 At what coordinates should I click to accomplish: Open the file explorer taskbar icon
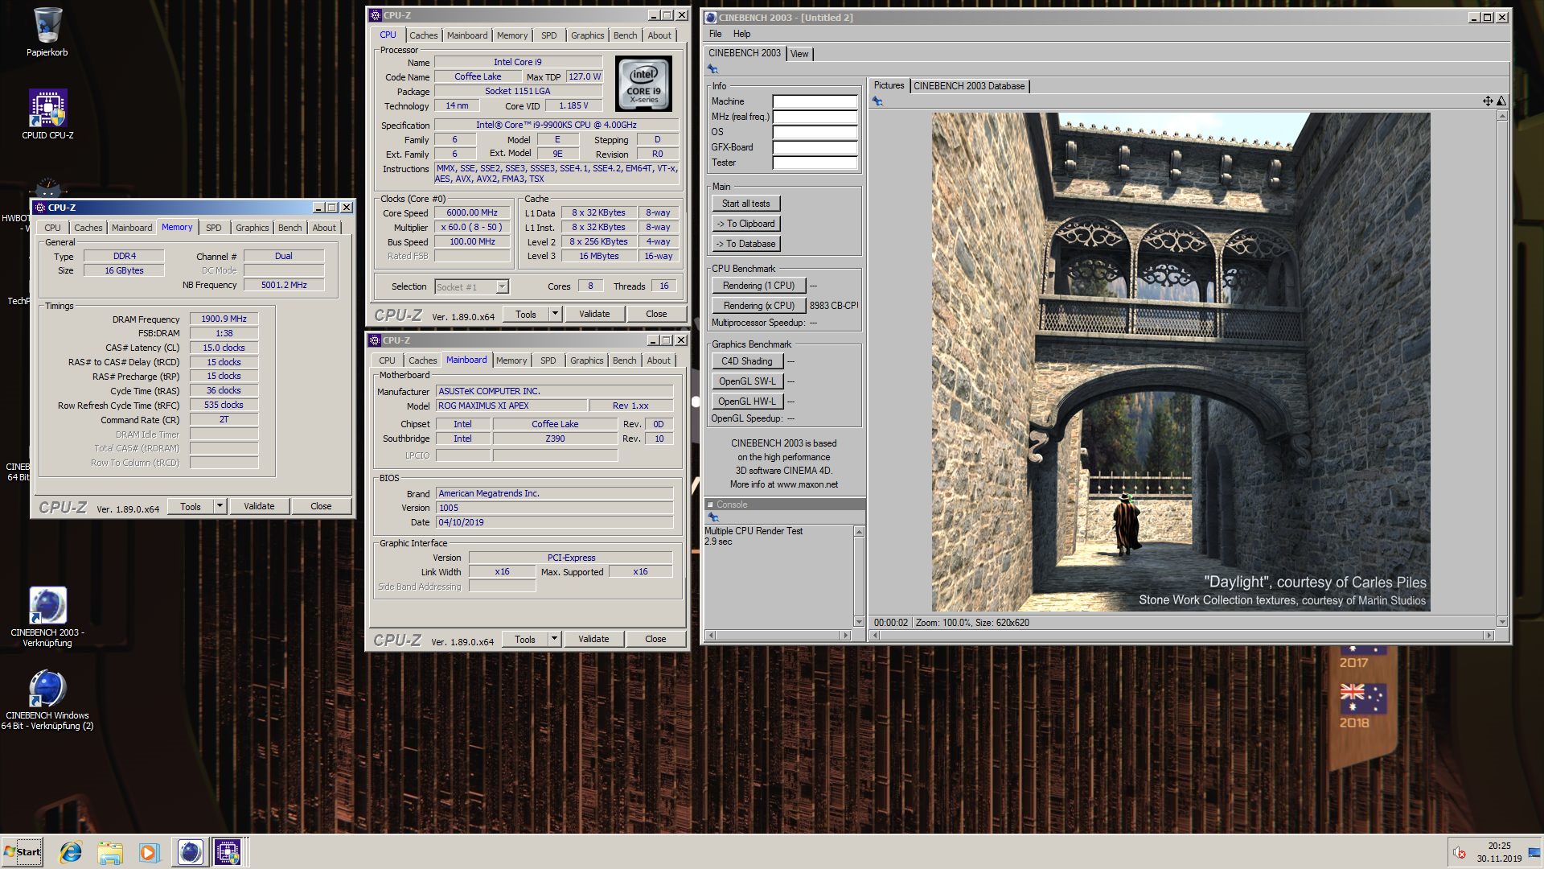(110, 852)
